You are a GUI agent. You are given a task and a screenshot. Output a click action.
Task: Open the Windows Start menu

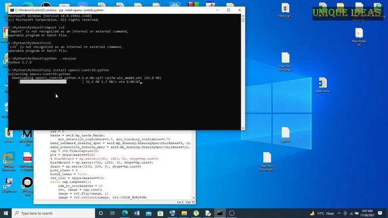(x=5, y=213)
